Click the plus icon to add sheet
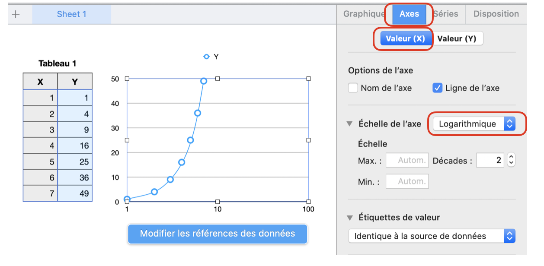This screenshot has width=544, height=266. [16, 14]
